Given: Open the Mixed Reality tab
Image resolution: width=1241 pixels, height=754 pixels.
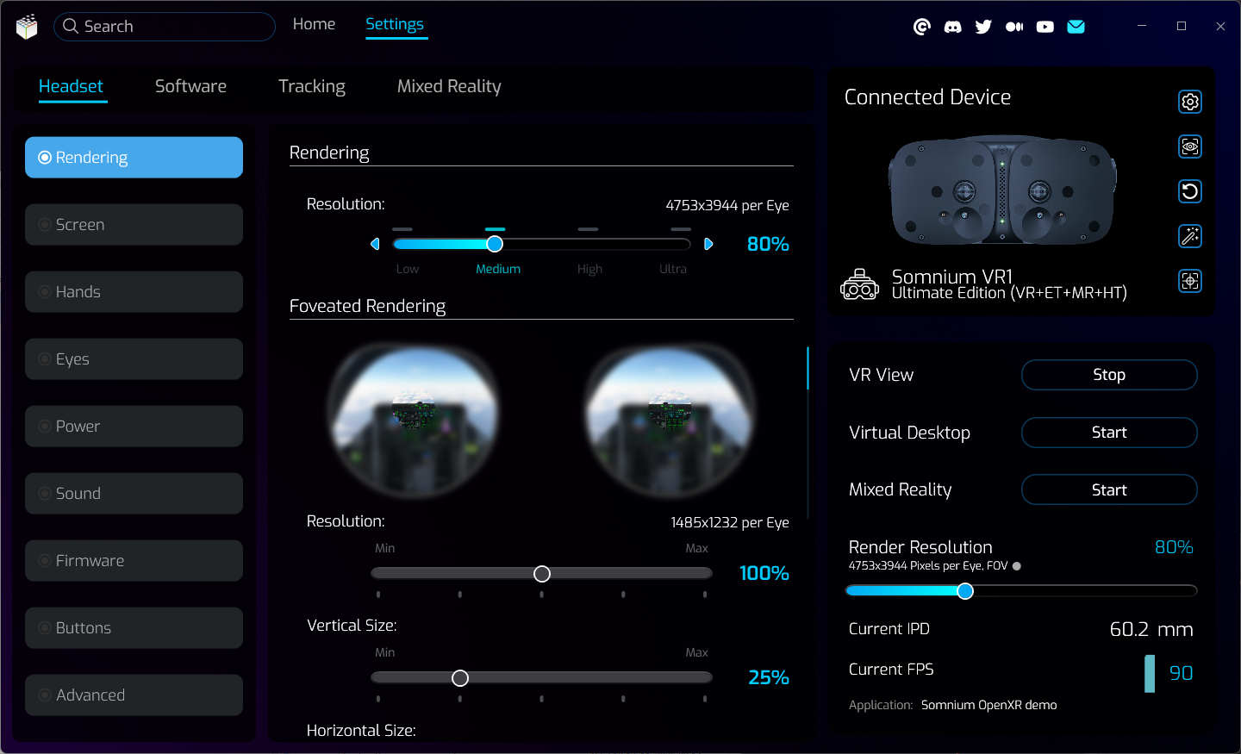Looking at the screenshot, I should point(448,86).
